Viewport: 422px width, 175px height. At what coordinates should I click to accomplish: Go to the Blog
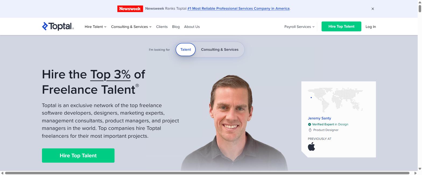point(176,27)
